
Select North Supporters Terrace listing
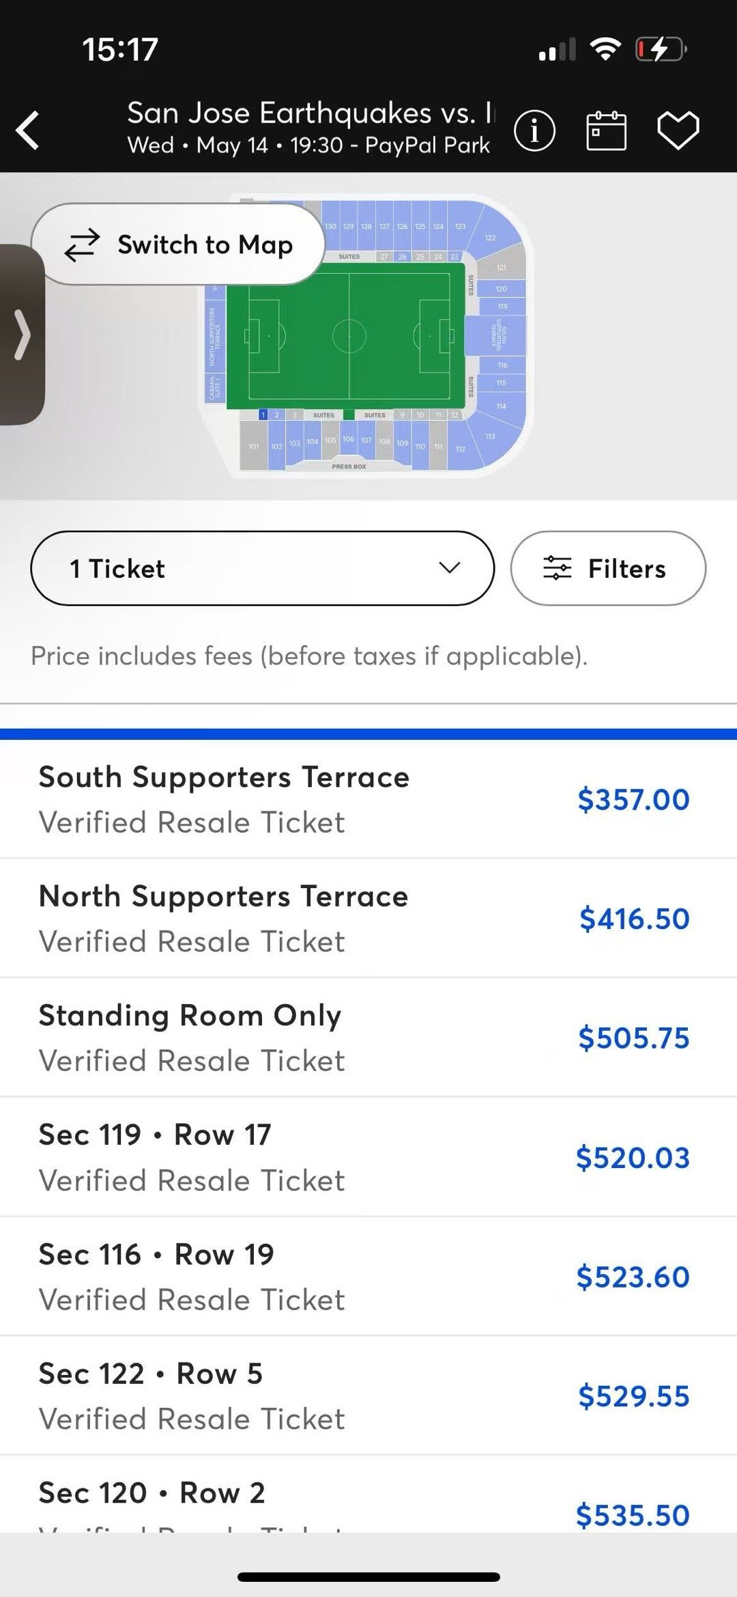[369, 918]
